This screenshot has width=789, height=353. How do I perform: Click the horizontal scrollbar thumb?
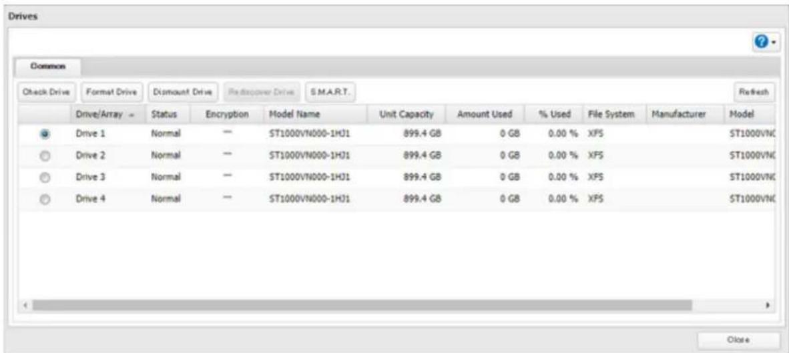[x=362, y=305]
